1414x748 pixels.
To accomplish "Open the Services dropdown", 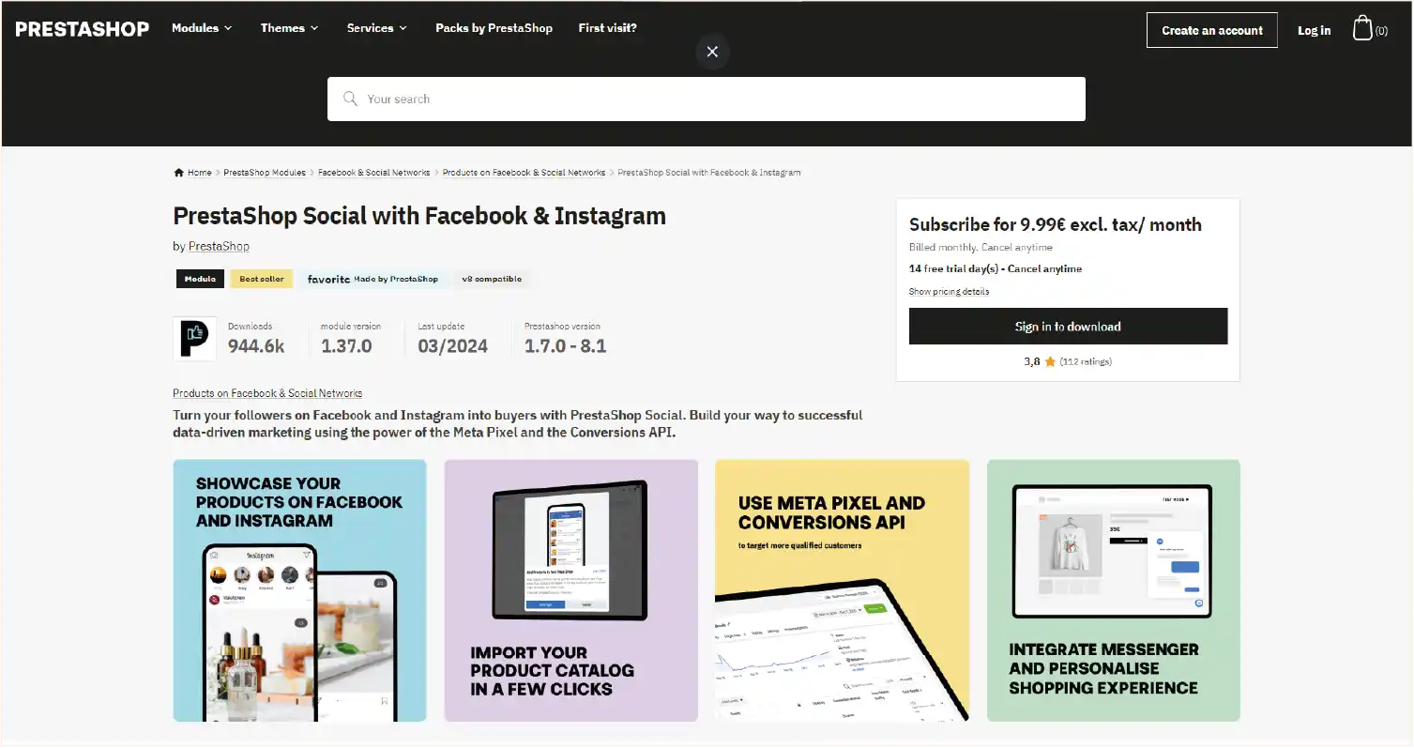I will (x=375, y=28).
